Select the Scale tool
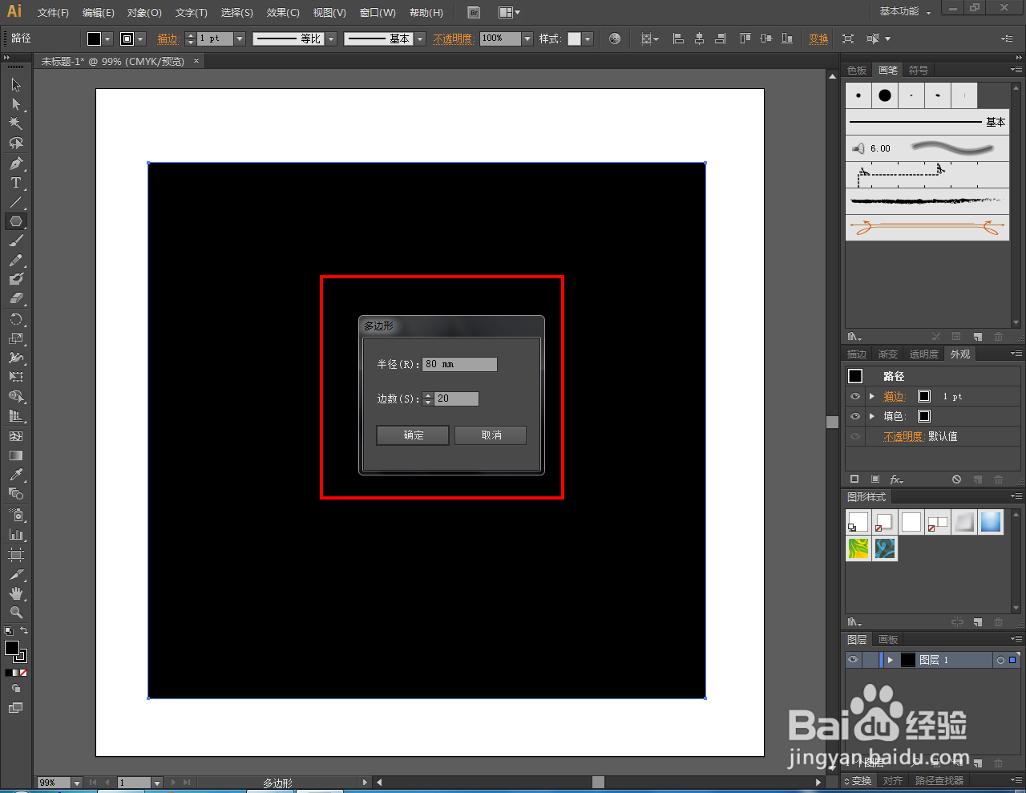The image size is (1026, 793). click(x=16, y=338)
